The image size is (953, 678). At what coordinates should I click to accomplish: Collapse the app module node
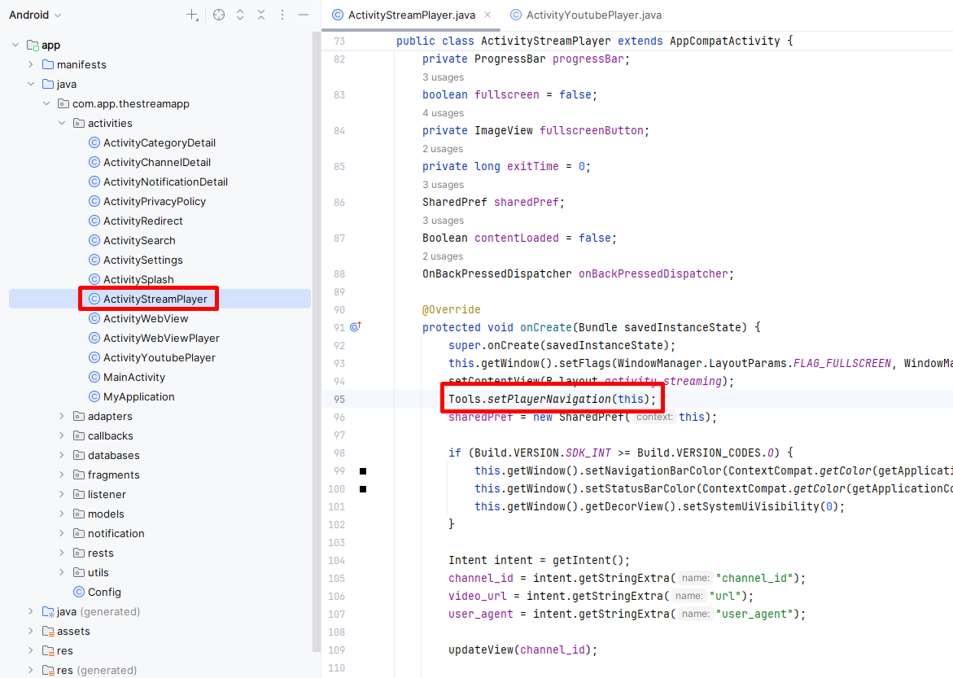pyautogui.click(x=15, y=45)
